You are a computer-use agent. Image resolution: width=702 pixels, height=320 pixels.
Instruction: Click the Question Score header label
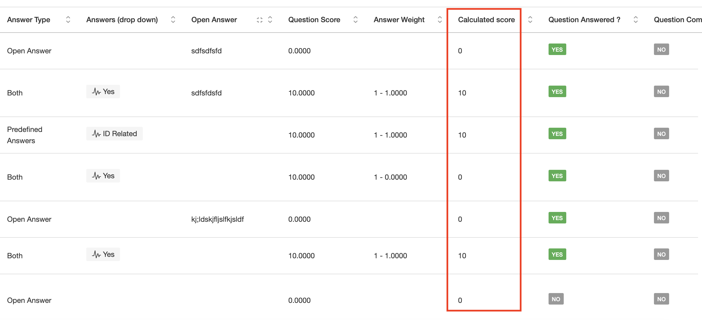pos(314,20)
